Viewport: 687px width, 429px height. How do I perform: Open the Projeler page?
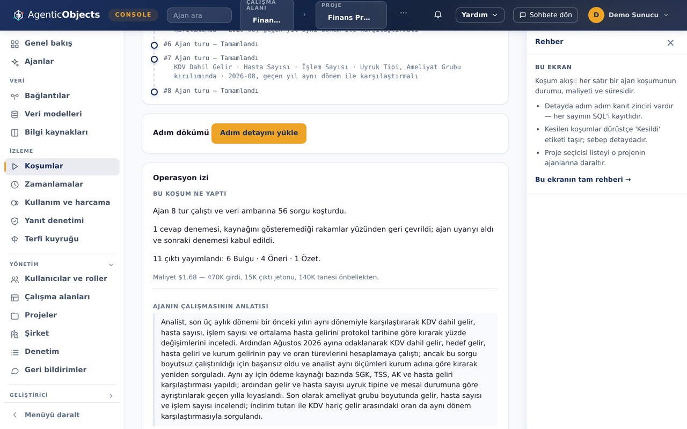coord(62,315)
